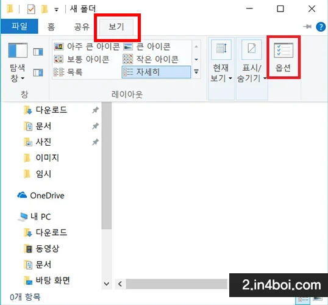Select 아주 큰 아이콘 layout
328x305 pixels.
87,46
